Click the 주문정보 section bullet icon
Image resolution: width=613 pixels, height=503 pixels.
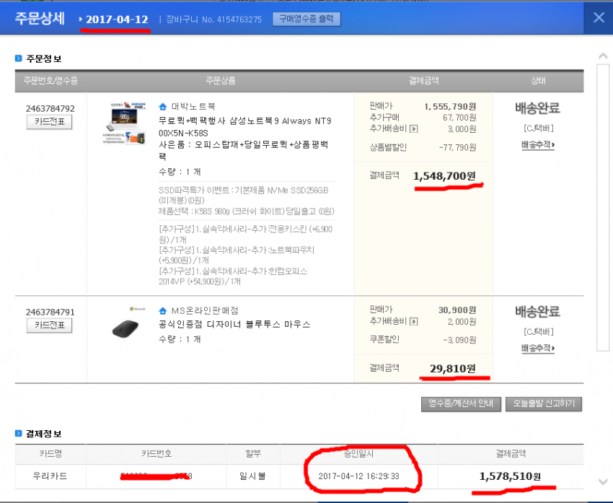coord(18,58)
